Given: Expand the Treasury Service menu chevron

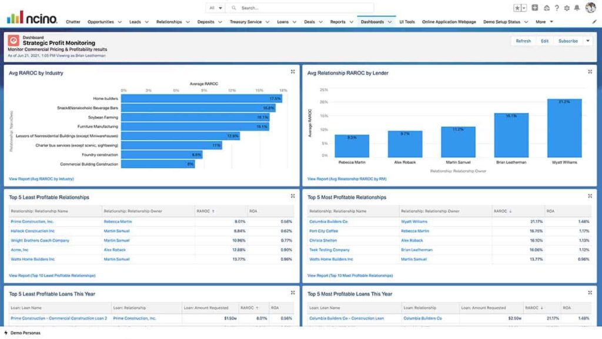Looking at the screenshot, I should pos(267,22).
